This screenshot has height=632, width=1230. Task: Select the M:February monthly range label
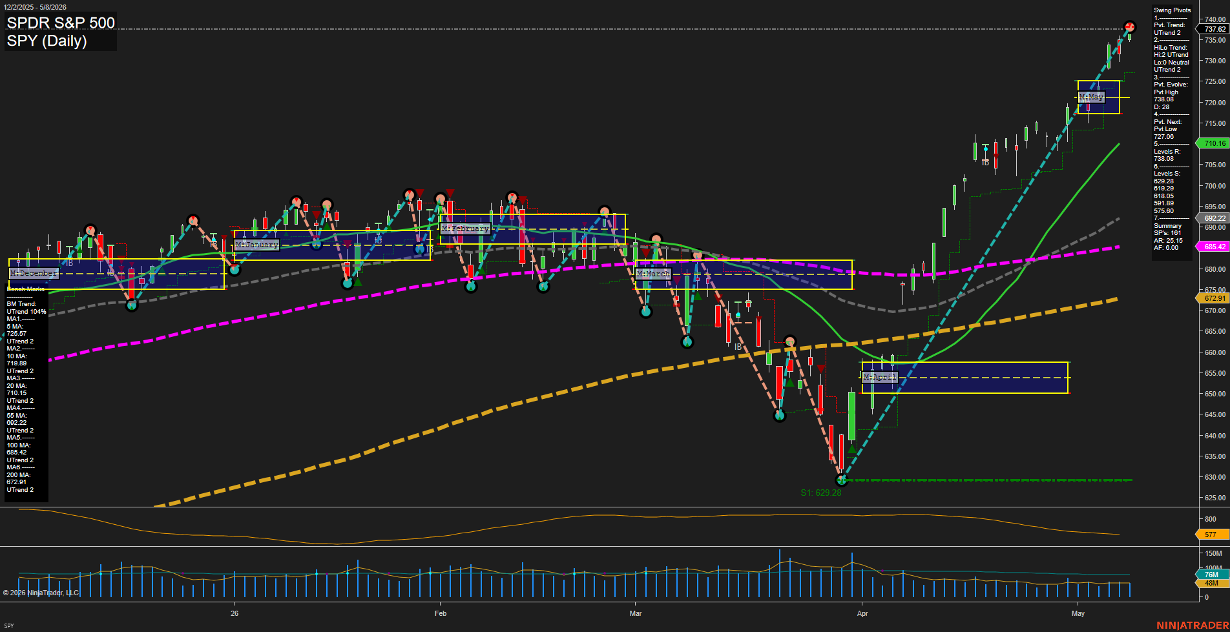pos(466,229)
